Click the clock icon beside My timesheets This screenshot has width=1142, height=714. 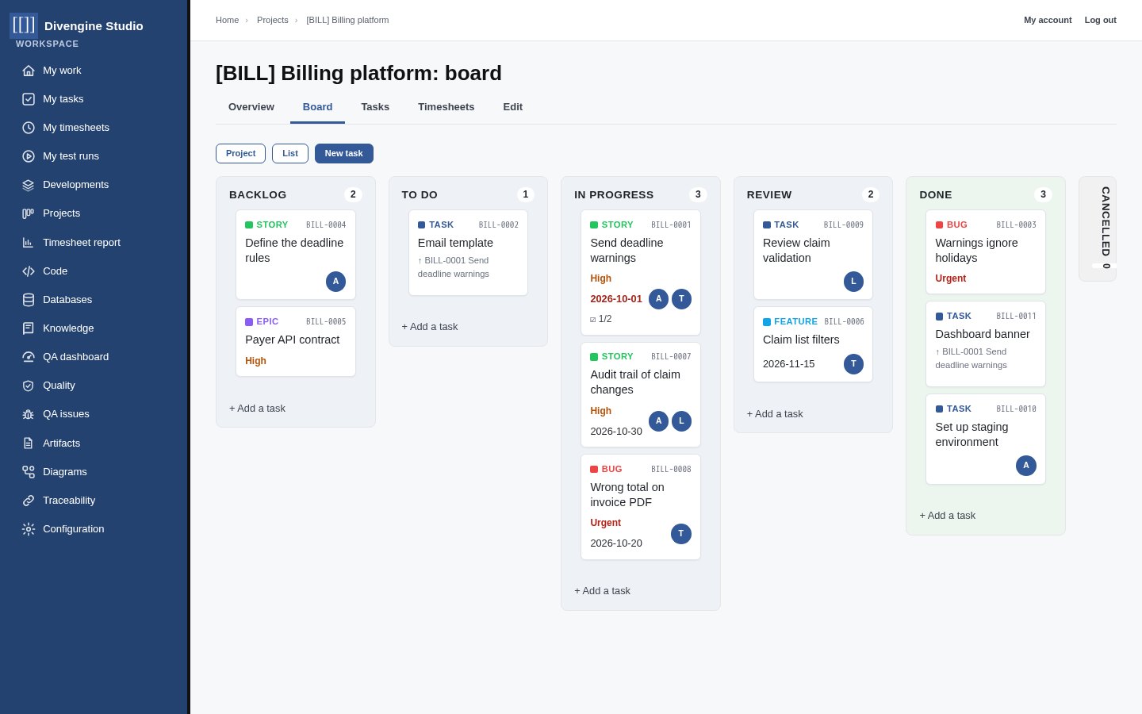(x=29, y=128)
